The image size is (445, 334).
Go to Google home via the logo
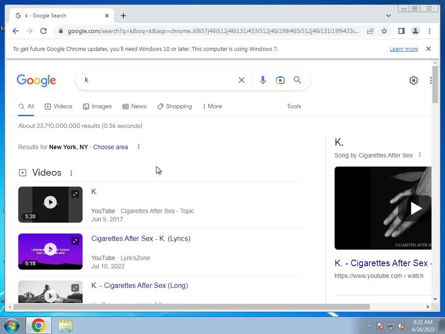tap(37, 80)
